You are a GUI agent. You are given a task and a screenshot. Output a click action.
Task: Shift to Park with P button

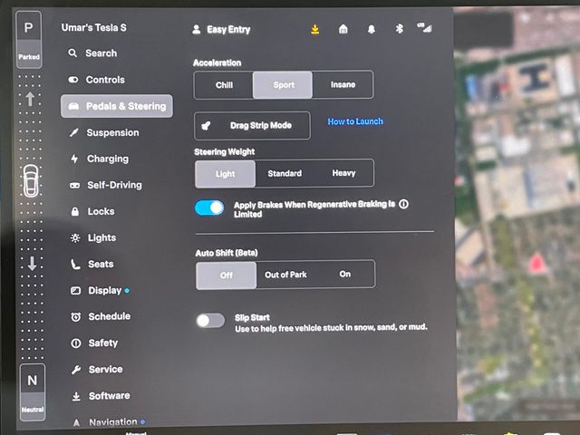[28, 40]
